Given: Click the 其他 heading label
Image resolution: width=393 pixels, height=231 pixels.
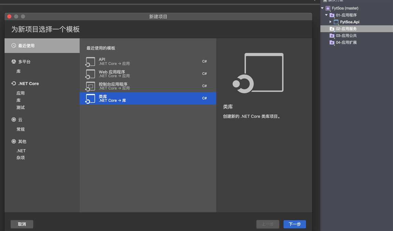Looking at the screenshot, I should click(x=22, y=142).
